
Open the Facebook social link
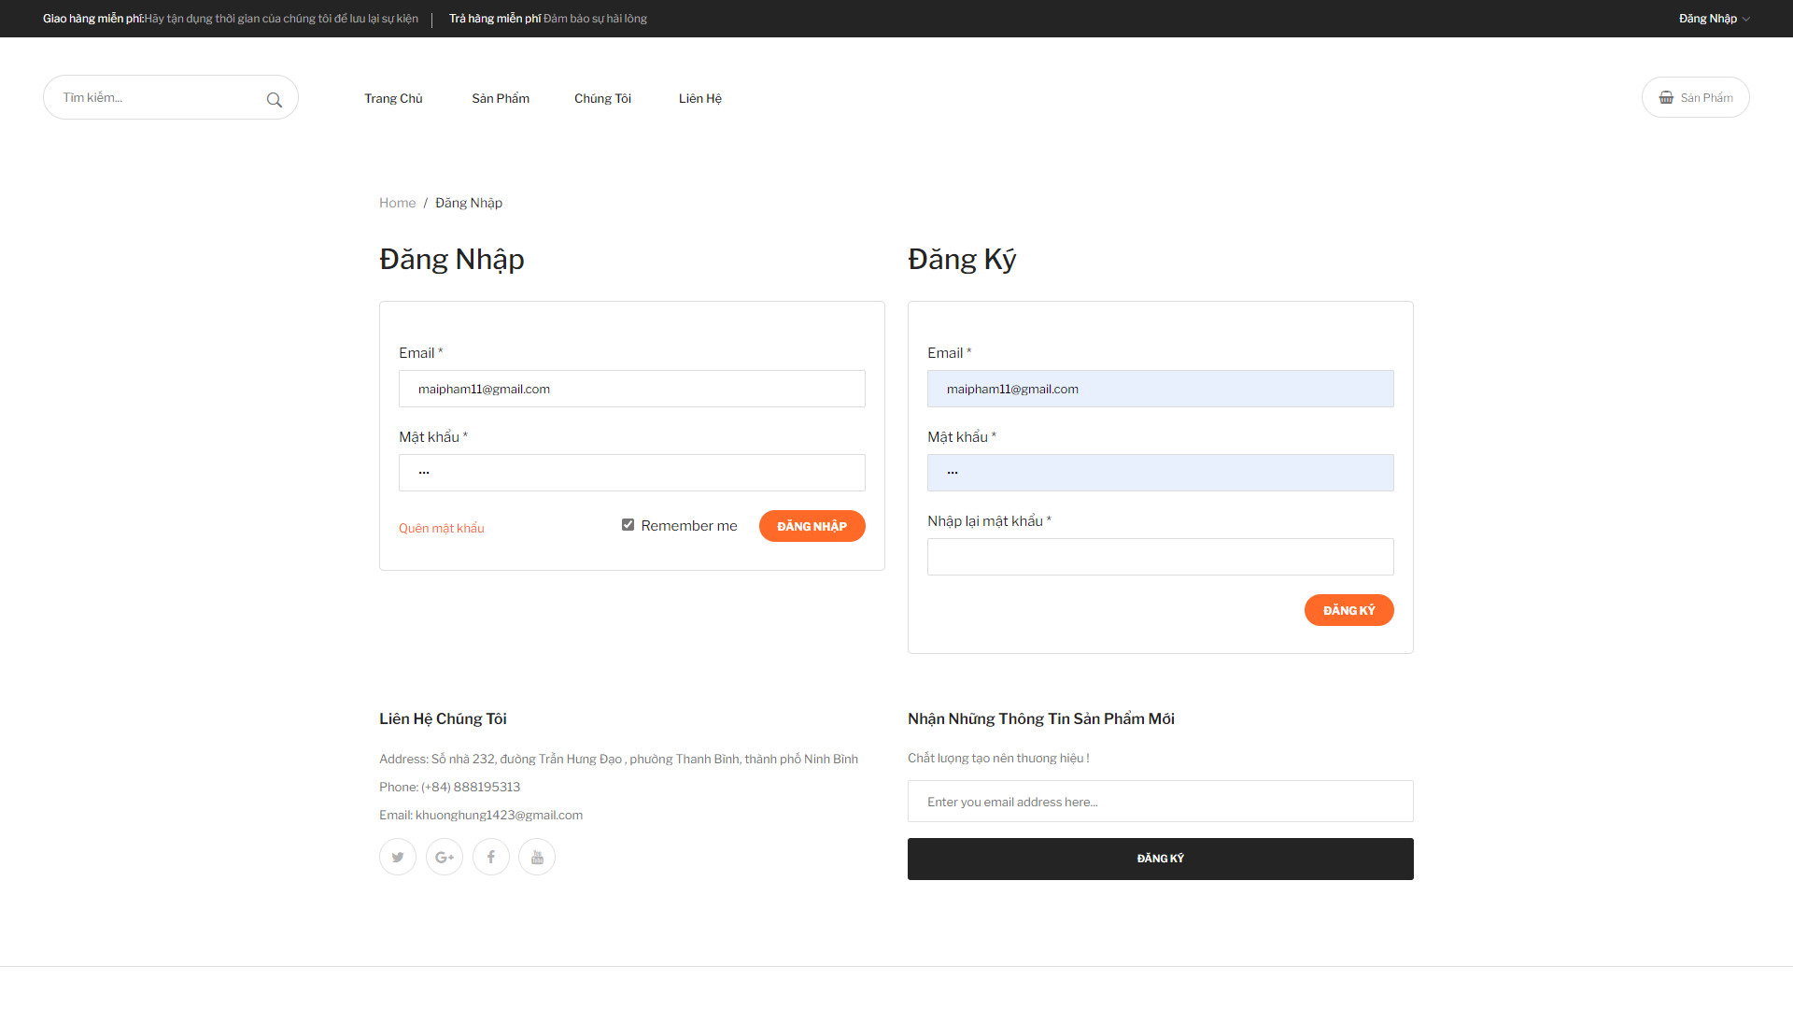click(x=491, y=857)
